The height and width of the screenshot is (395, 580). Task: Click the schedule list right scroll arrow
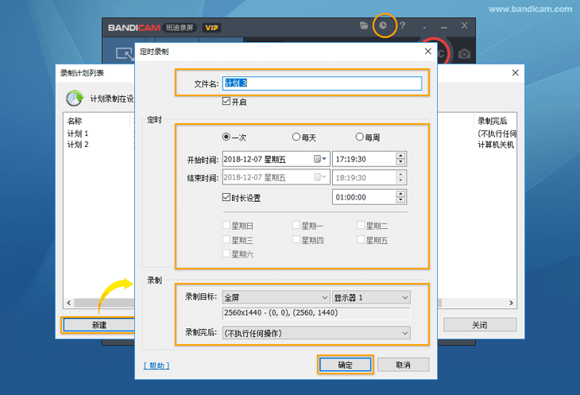point(511,303)
